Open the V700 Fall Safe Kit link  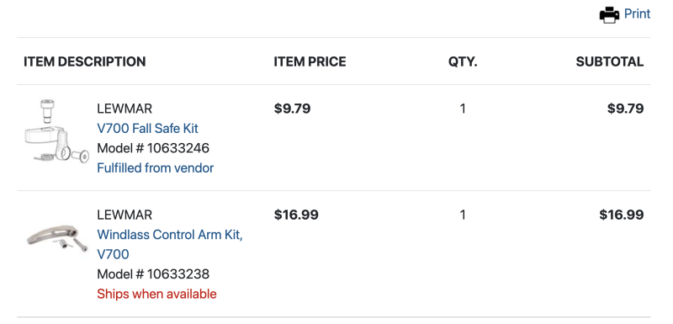[148, 128]
